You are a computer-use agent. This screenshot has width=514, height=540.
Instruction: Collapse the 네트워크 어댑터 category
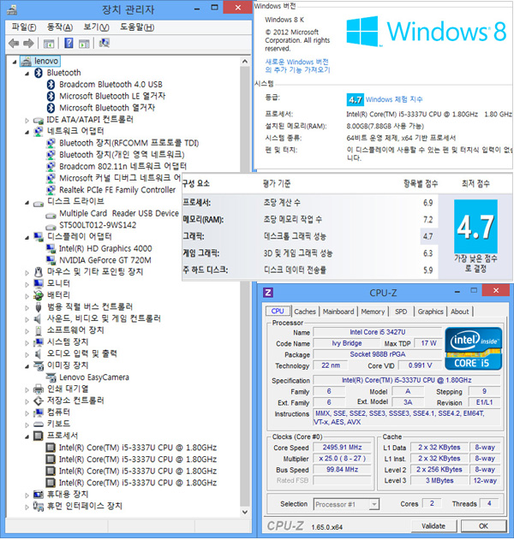[27, 132]
